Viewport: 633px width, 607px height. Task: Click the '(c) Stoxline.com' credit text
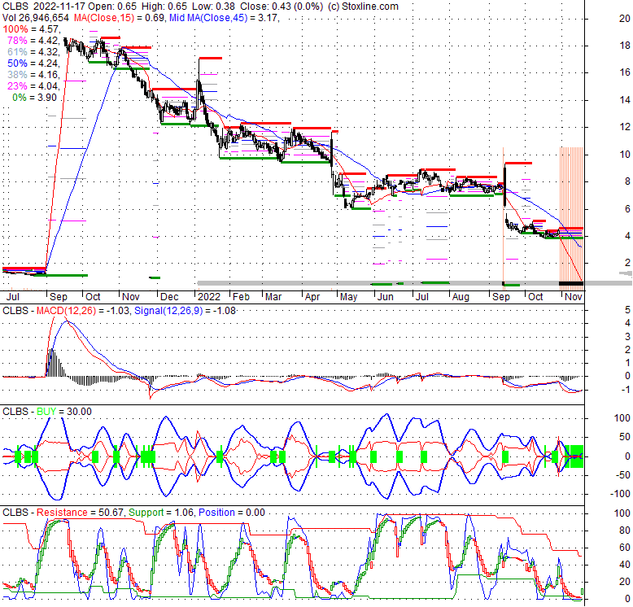click(363, 7)
